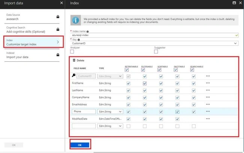Toggle the RETRIEVABLE header checkbox

127,70
